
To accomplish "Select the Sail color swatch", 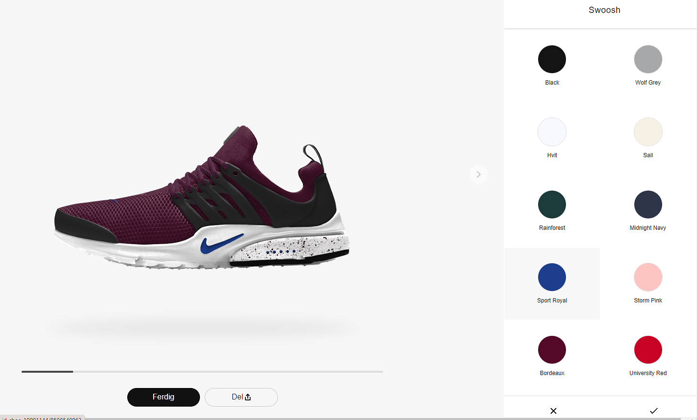I will tap(648, 132).
